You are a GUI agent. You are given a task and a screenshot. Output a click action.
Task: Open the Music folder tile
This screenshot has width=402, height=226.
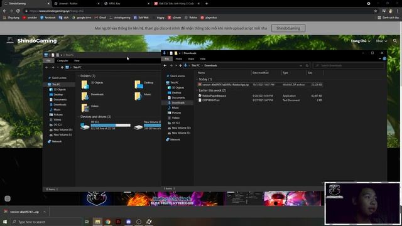[x=143, y=96]
